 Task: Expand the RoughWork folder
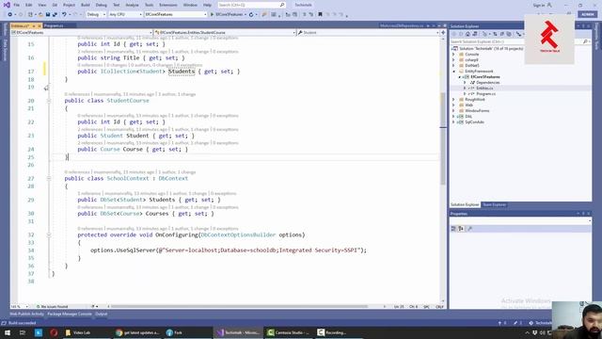453,100
